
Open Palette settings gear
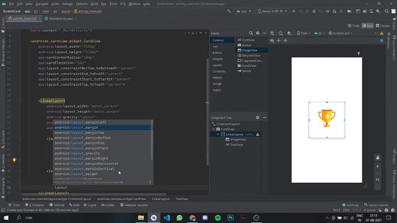pos(257,33)
